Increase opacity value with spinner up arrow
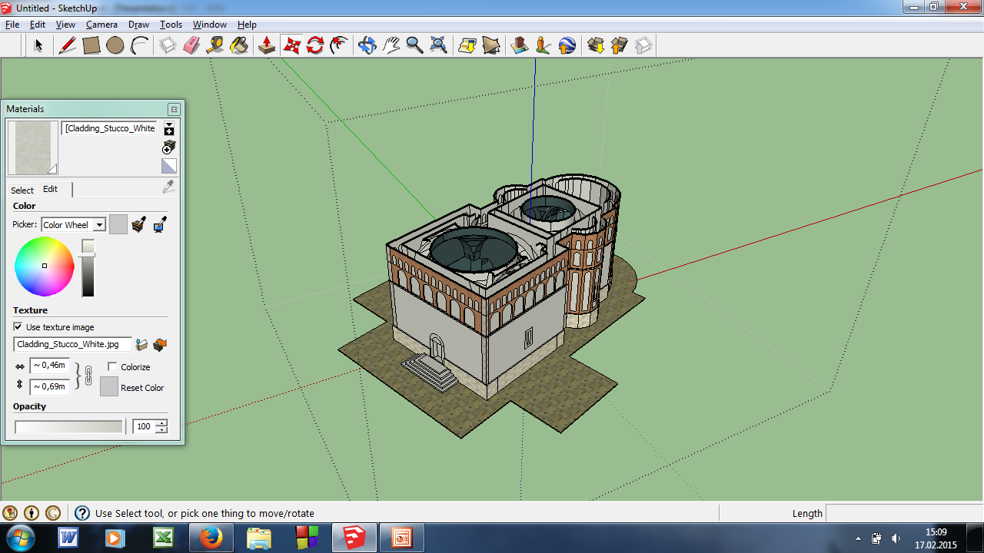Image resolution: width=984 pixels, height=553 pixels. (161, 423)
